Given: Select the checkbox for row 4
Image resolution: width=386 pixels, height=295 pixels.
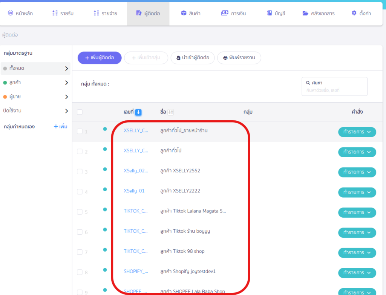Looking at the screenshot, I should 80,192.
